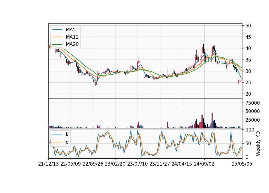Click the KD axis value 50
269x193 pixels.
coord(248,143)
